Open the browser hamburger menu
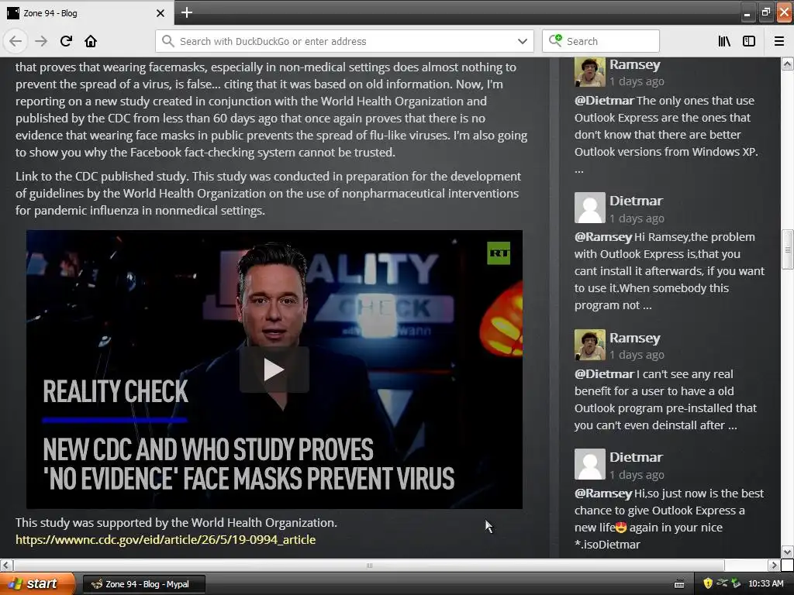This screenshot has height=595, width=794. (779, 41)
